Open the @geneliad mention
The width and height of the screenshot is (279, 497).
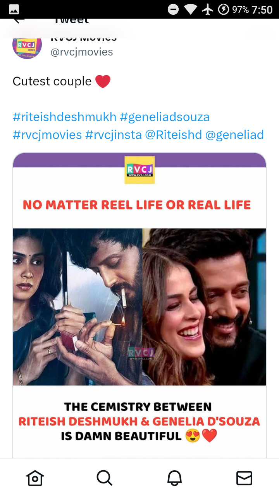click(234, 135)
